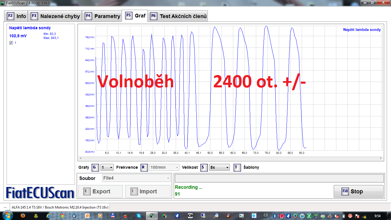Open the Soubor File4 dropdown
391x220 pixels.
(x=136, y=178)
